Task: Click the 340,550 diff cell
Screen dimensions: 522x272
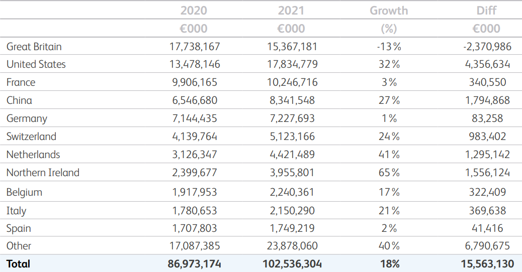Action: coord(487,82)
